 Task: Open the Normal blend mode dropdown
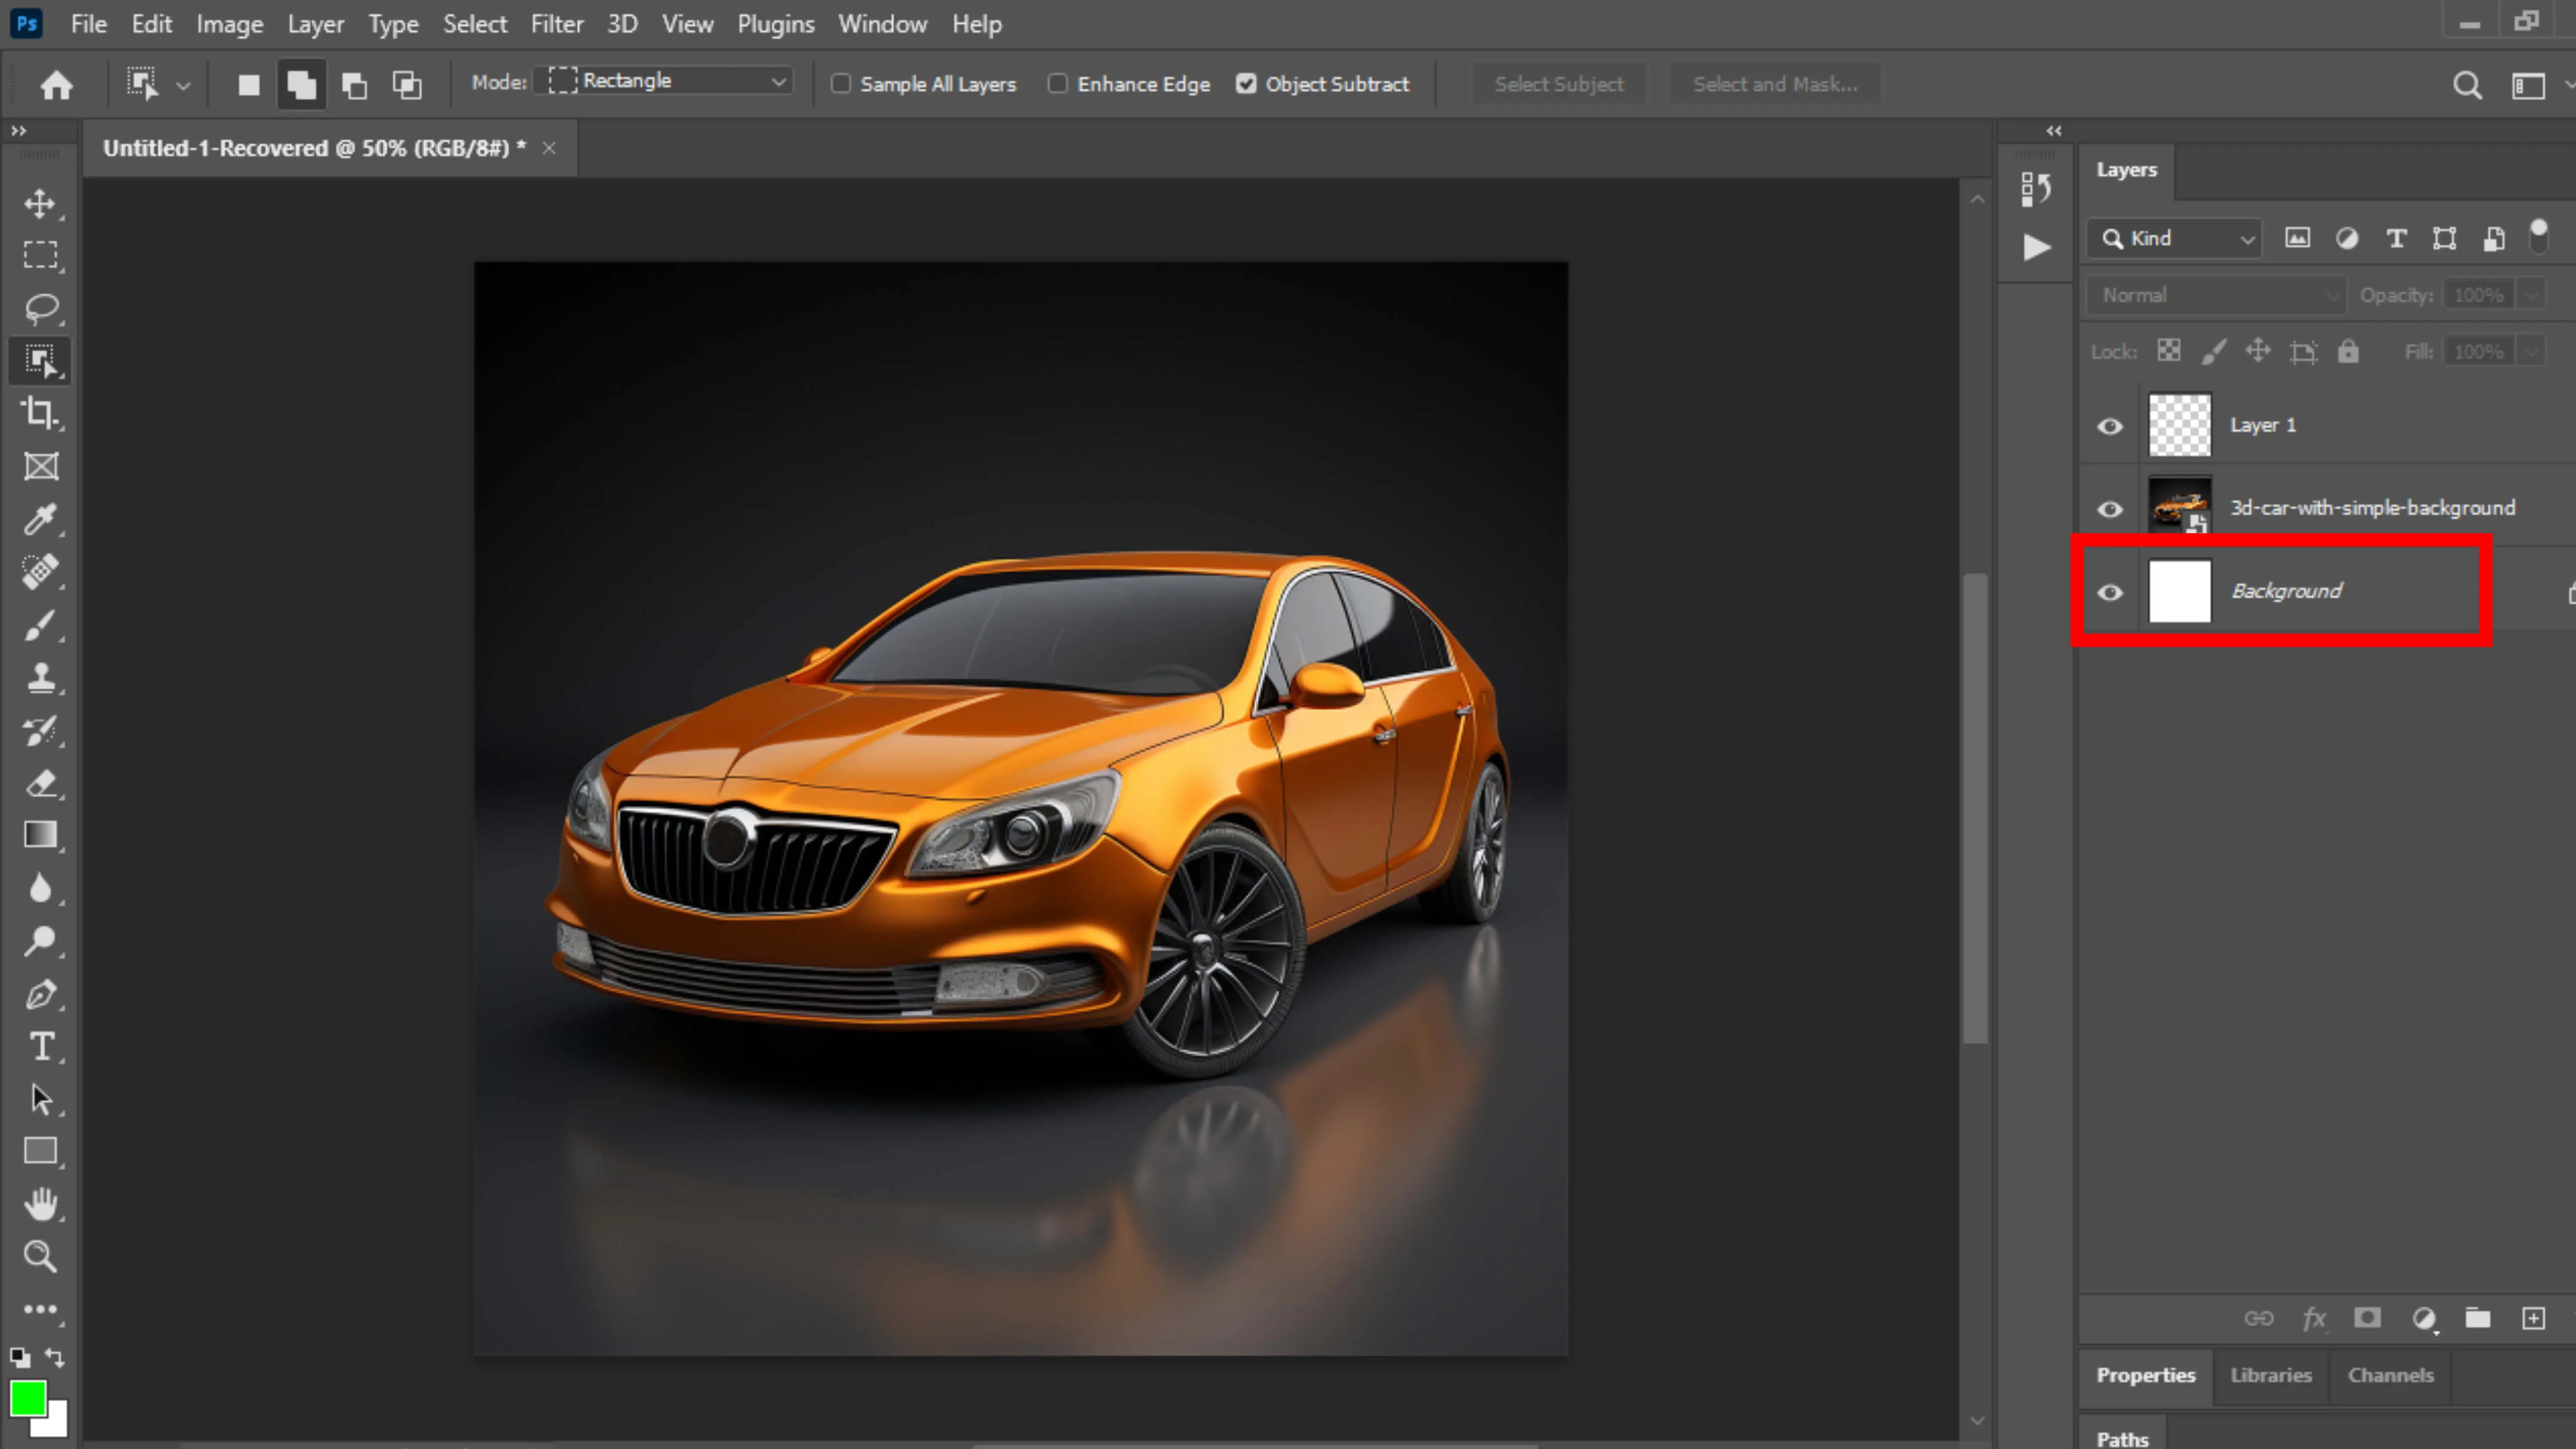2216,295
